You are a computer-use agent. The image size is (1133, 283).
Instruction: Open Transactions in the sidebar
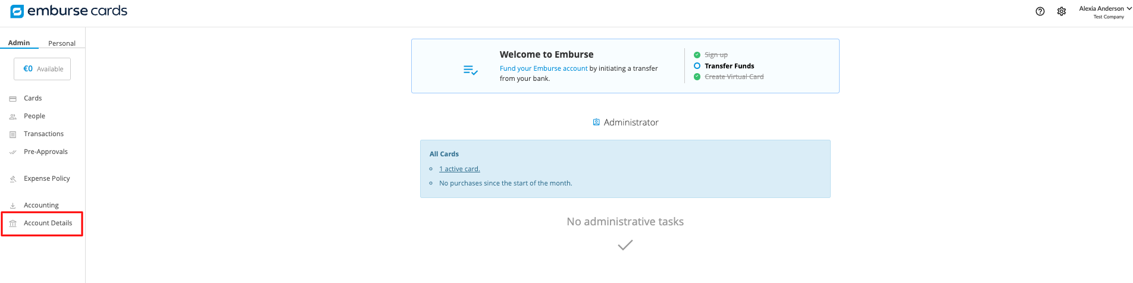click(43, 134)
